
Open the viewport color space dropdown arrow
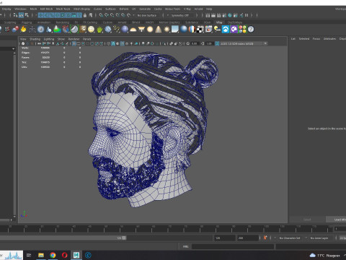[265, 43]
